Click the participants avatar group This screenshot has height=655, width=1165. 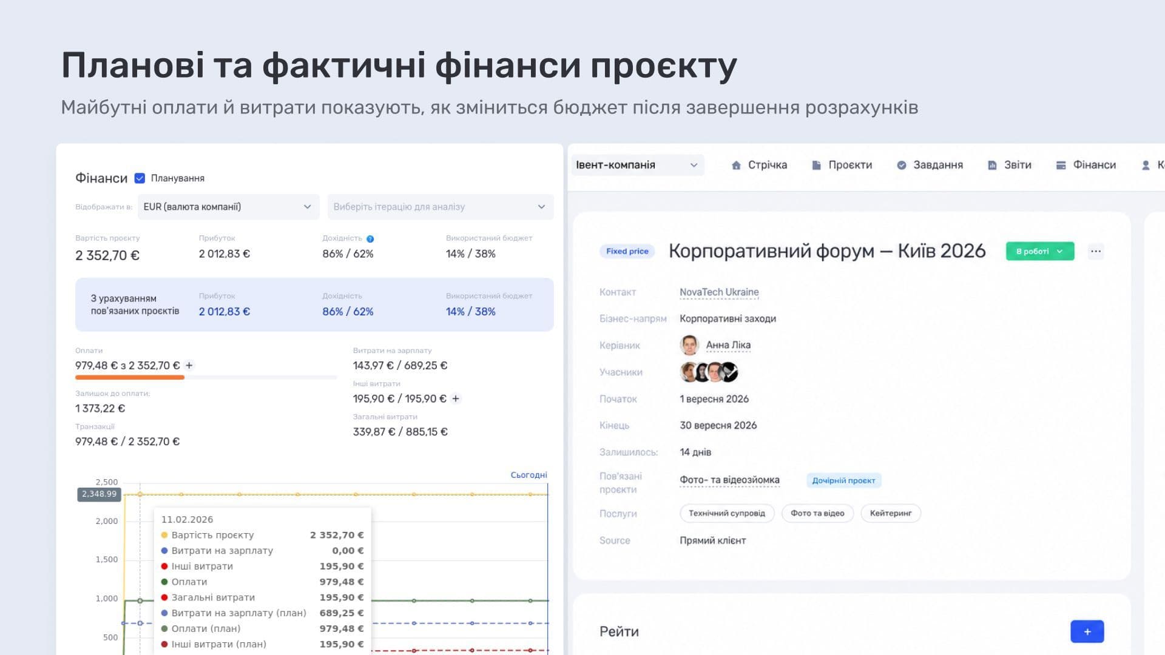[709, 372]
